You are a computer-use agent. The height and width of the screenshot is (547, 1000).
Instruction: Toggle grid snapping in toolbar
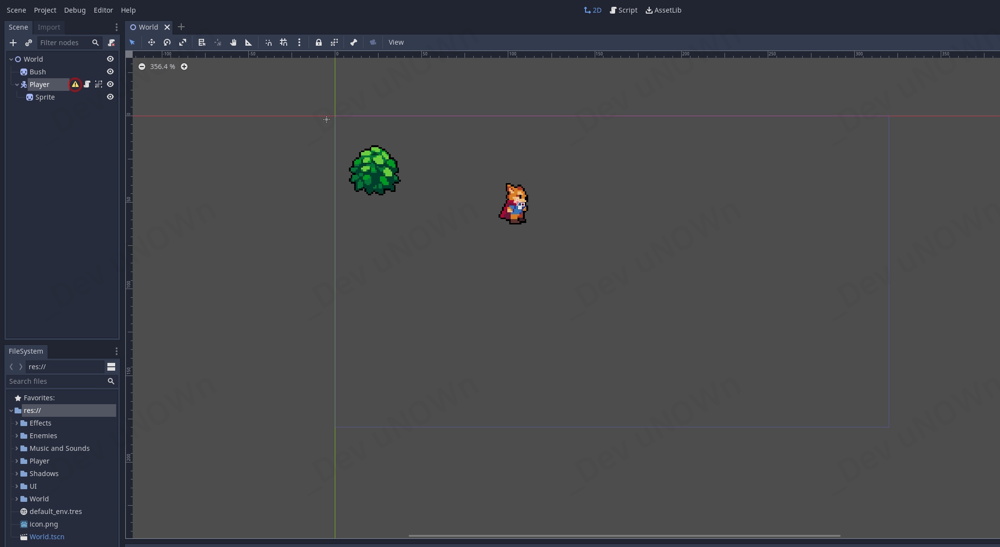(284, 43)
